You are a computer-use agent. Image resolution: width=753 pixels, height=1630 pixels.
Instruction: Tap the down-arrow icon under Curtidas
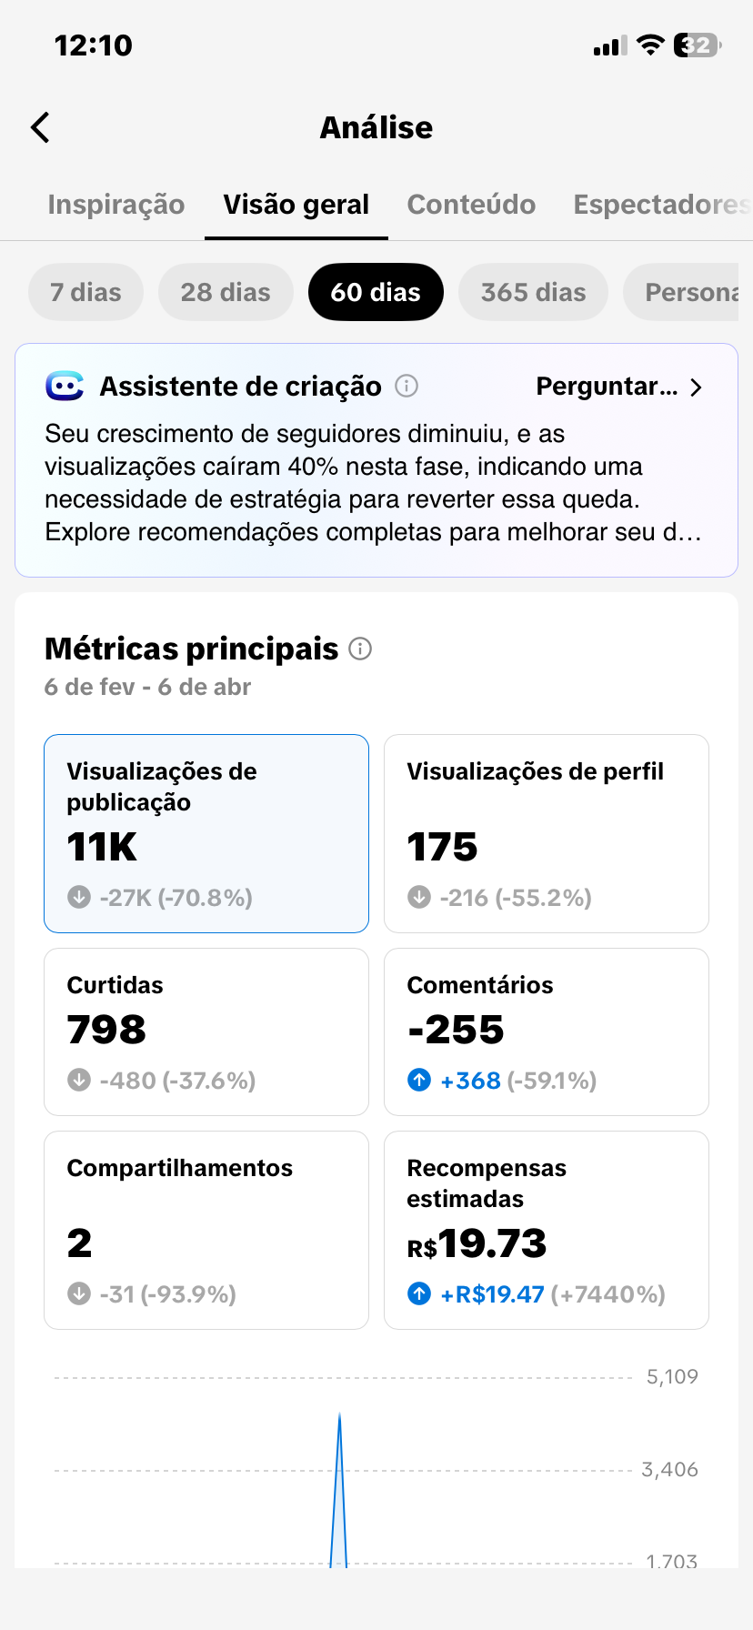pos(79,1080)
